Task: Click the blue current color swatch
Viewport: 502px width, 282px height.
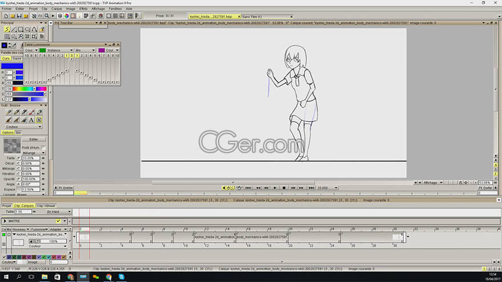Action: pos(12,66)
